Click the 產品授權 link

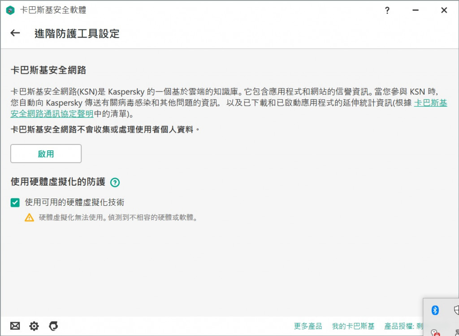(403, 326)
